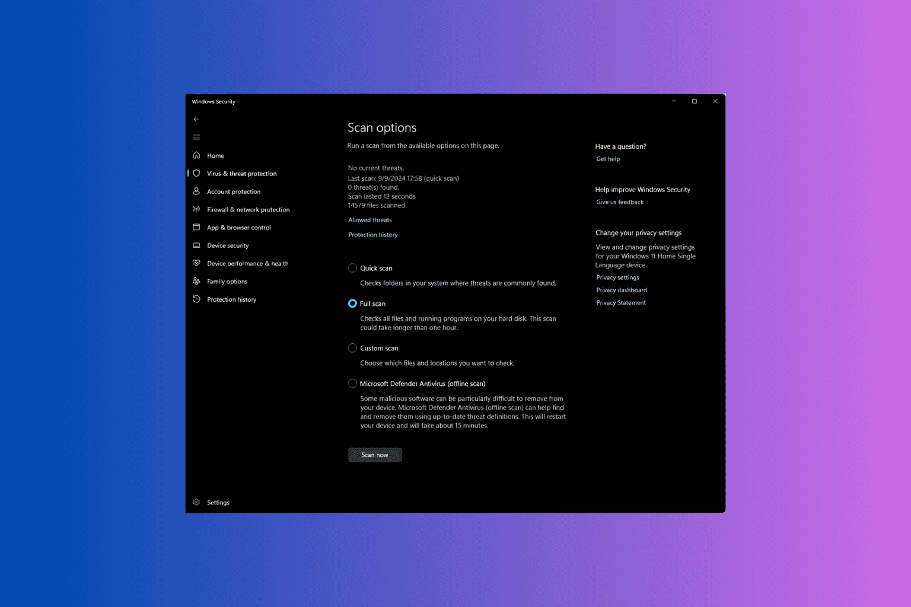Click the Settings gear icon

tap(196, 502)
